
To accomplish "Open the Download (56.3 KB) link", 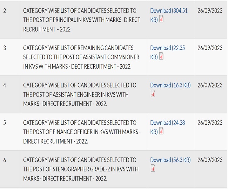I will (170, 160).
